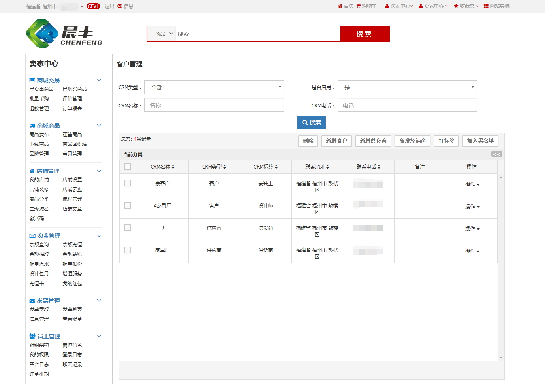Click the 新增客户 button
The width and height of the screenshot is (545, 384).
(x=336, y=141)
